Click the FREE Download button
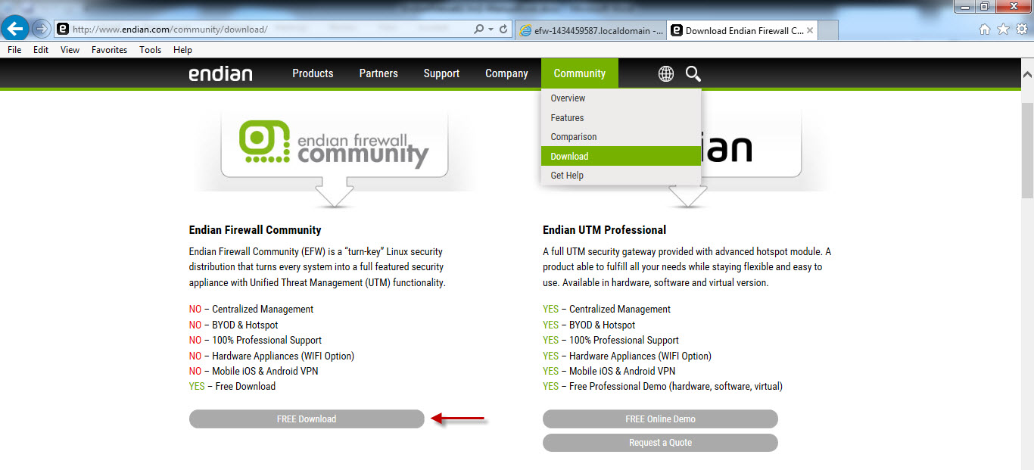The height and width of the screenshot is (470, 1034). 306,419
